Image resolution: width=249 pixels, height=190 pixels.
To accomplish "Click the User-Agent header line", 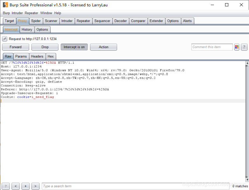I will tap(93, 70).
